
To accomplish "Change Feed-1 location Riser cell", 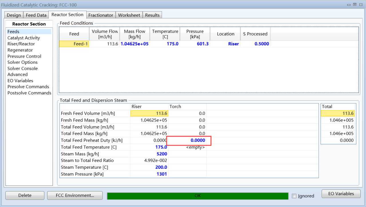I will 225,44.
